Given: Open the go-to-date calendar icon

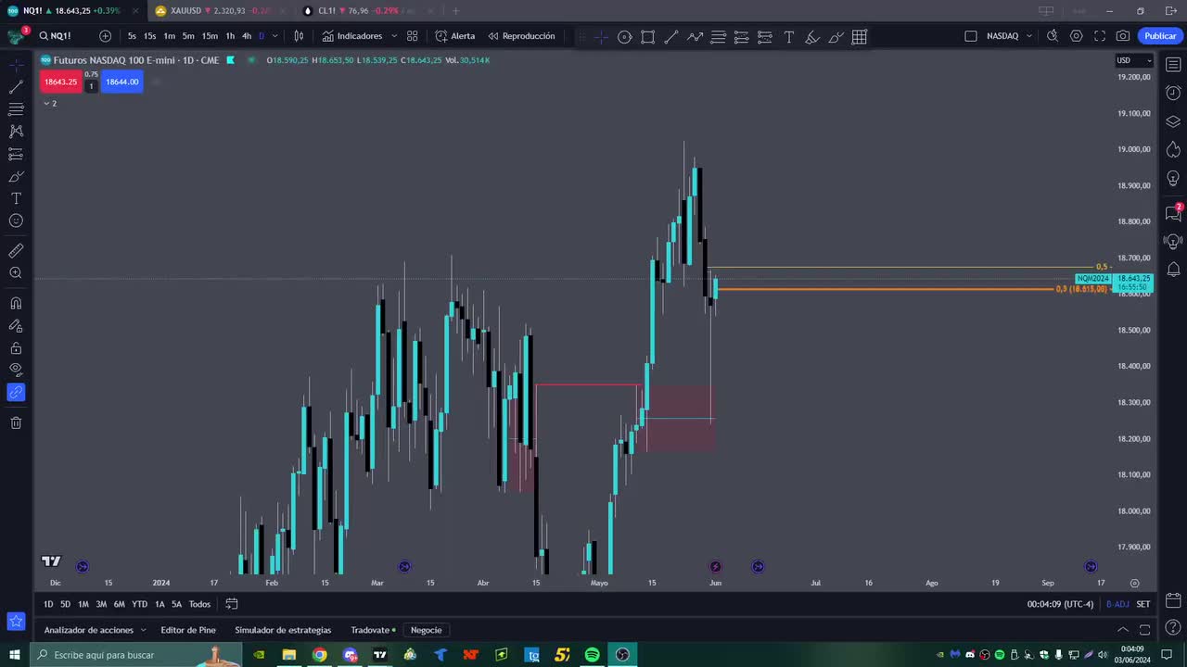Looking at the screenshot, I should [232, 604].
